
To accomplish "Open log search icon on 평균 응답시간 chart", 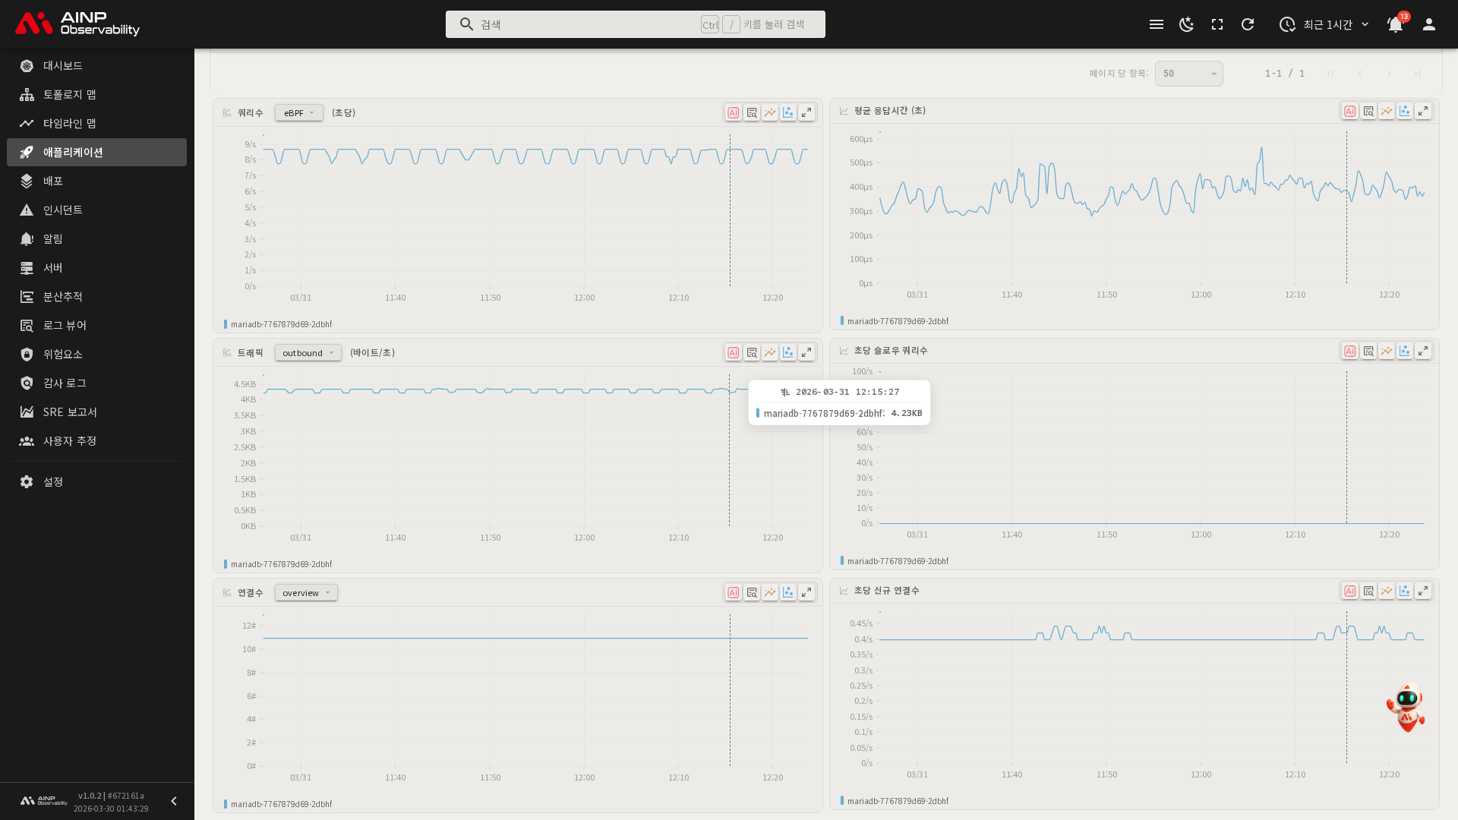I will pos(1368,111).
